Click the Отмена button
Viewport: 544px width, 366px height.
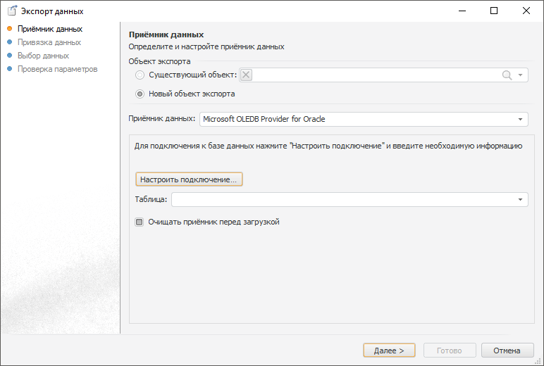click(507, 351)
